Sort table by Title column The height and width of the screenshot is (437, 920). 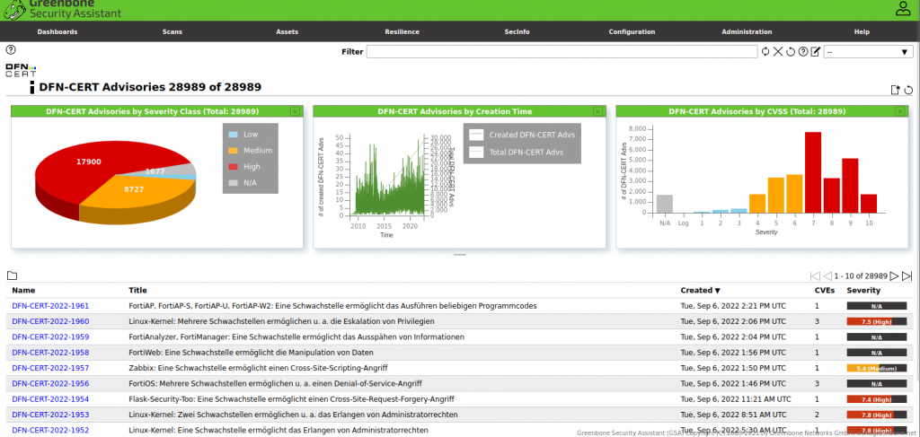point(137,290)
